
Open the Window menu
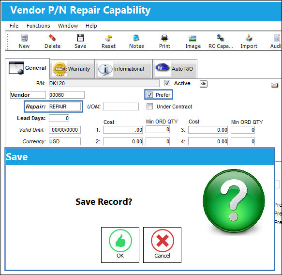[68, 26]
